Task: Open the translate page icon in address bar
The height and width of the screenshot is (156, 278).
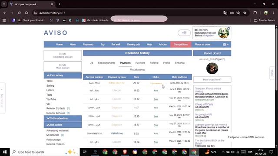Action: [225, 13]
